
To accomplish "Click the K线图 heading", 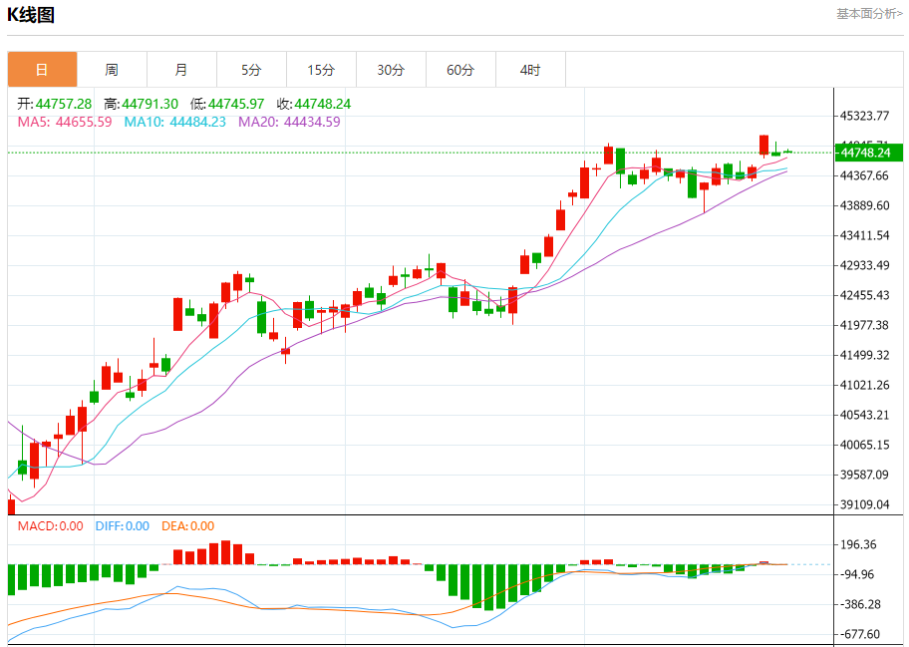I will click(31, 15).
